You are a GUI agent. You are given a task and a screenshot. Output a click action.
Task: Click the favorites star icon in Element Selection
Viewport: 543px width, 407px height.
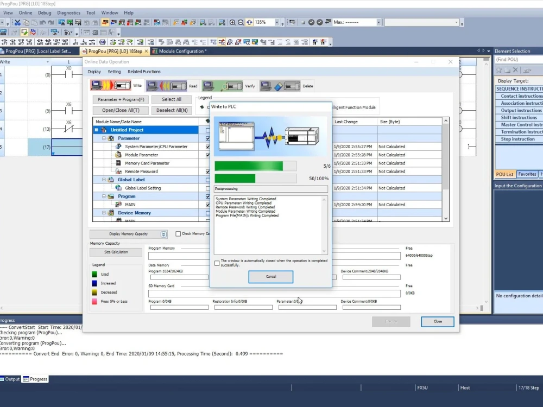499,70
